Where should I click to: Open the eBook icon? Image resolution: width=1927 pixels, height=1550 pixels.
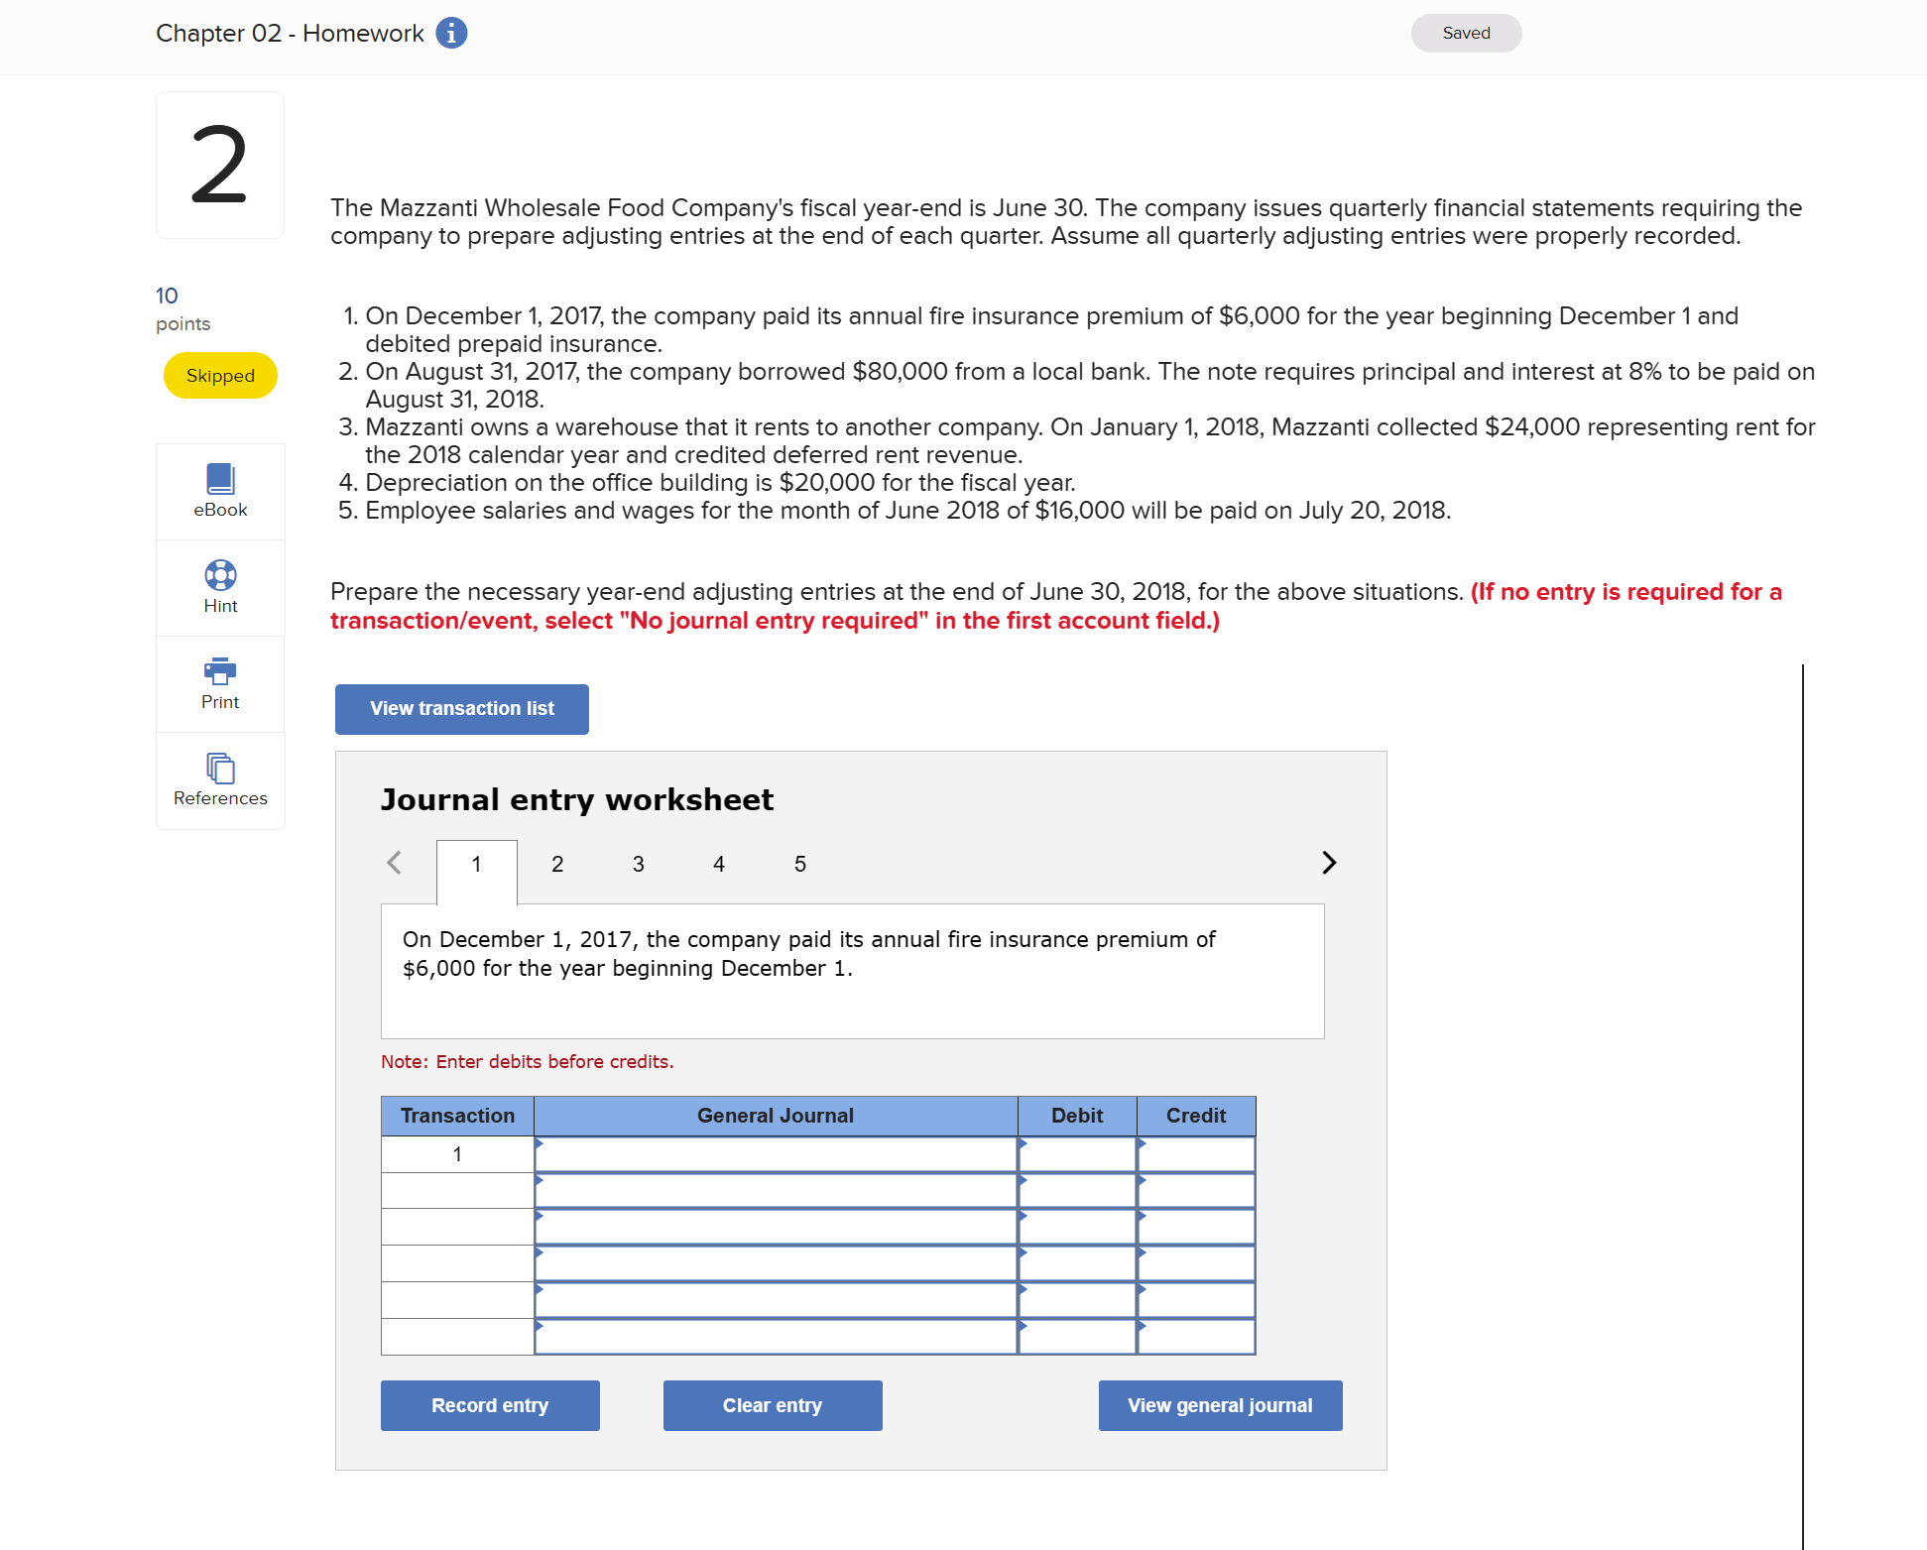click(x=220, y=479)
